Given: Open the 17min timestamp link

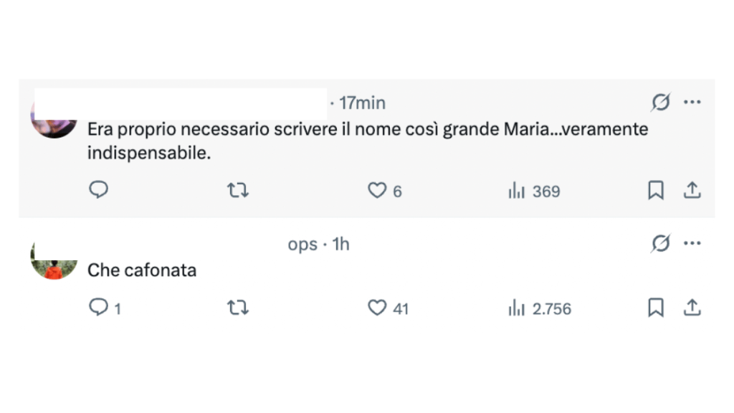Looking at the screenshot, I should [x=362, y=103].
